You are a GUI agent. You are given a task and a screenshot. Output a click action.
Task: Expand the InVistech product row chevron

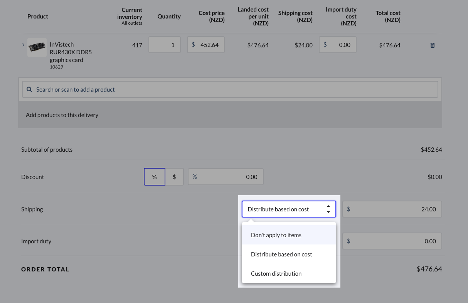tap(23, 45)
